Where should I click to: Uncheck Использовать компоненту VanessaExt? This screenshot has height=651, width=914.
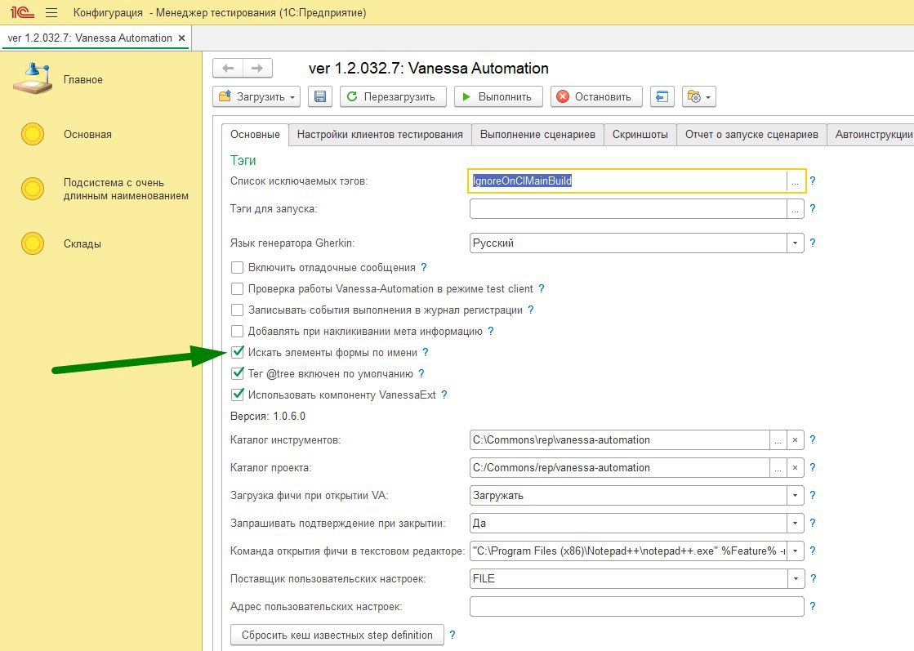(x=237, y=395)
